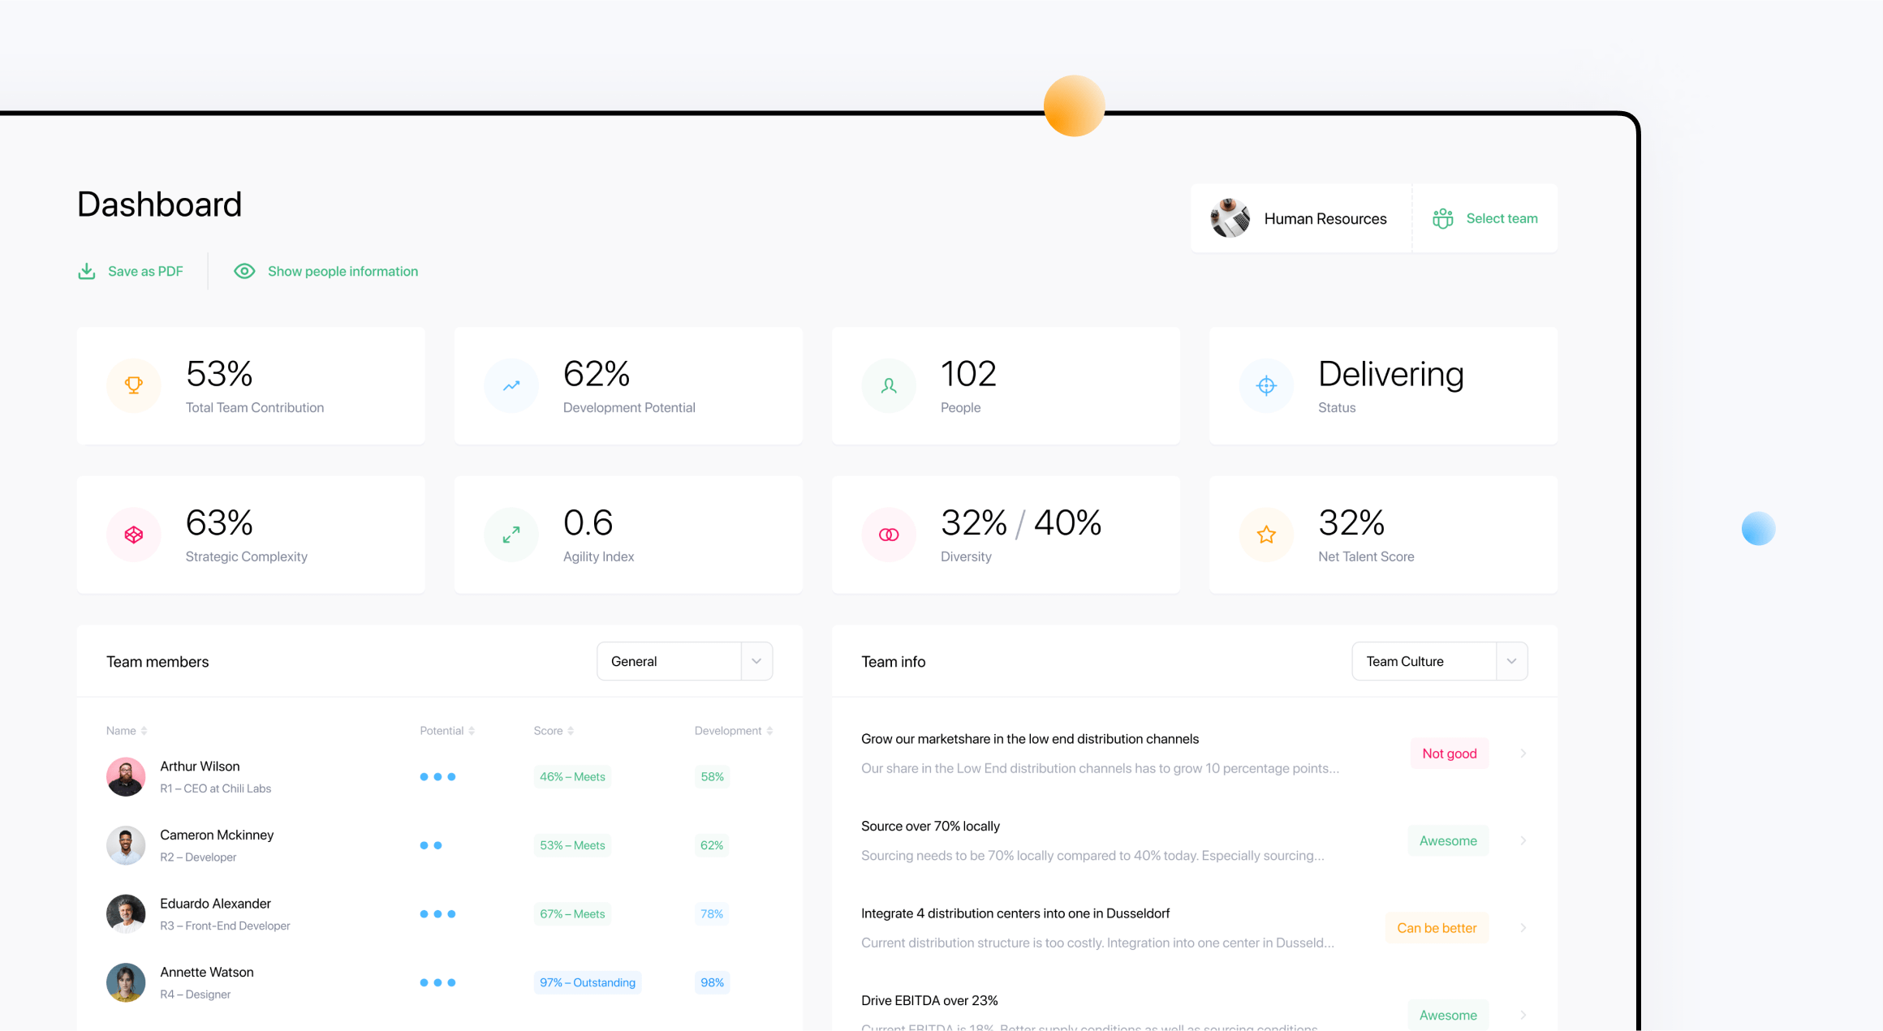Open Grow our marketshare goal title
The image size is (1883, 1031).
point(1030,739)
